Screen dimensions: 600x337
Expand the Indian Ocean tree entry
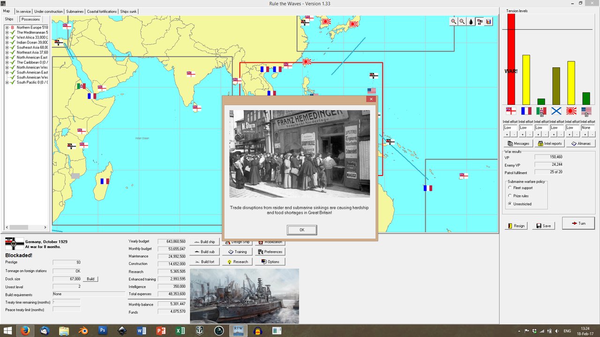[x=7, y=42]
